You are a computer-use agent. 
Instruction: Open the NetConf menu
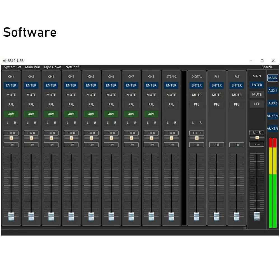pyautogui.click(x=72, y=67)
